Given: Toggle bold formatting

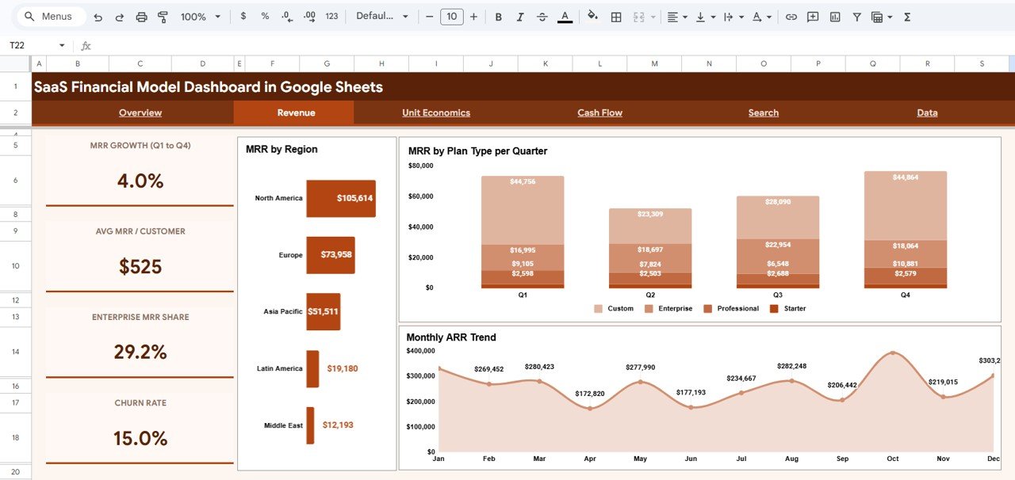Looking at the screenshot, I should click(x=498, y=16).
